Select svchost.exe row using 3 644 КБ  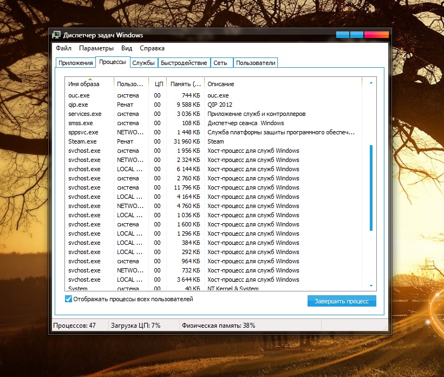[213, 279]
